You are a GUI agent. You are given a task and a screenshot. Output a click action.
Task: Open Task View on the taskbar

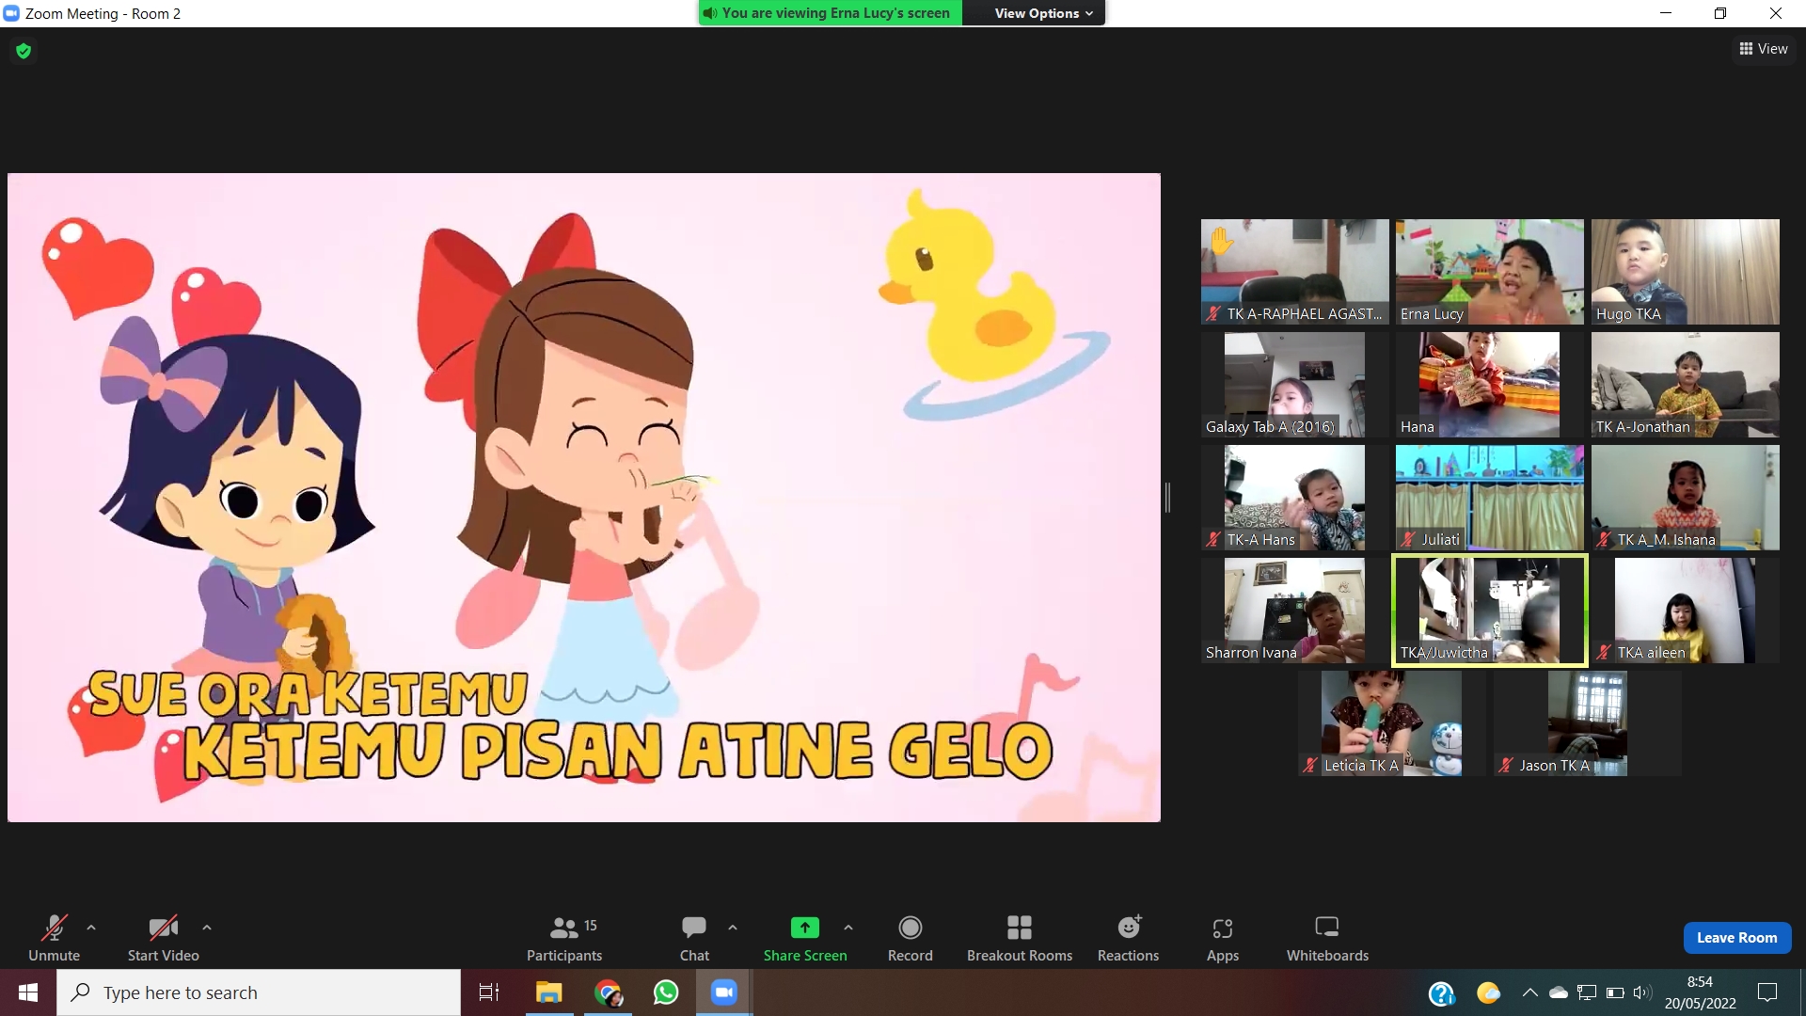(x=489, y=992)
